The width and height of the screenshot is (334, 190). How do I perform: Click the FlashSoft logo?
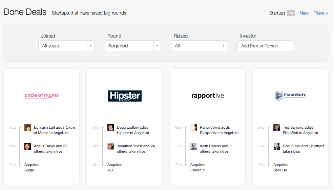(x=290, y=96)
